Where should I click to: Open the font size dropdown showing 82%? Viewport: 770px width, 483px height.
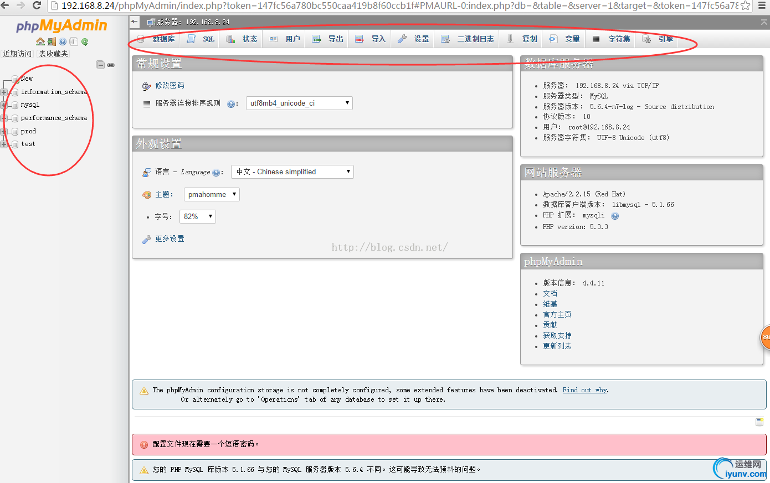pos(197,217)
